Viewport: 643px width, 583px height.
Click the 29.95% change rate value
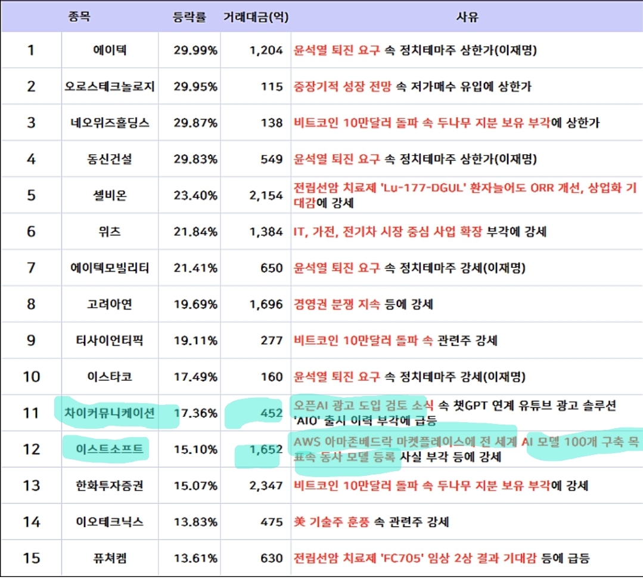click(x=195, y=86)
